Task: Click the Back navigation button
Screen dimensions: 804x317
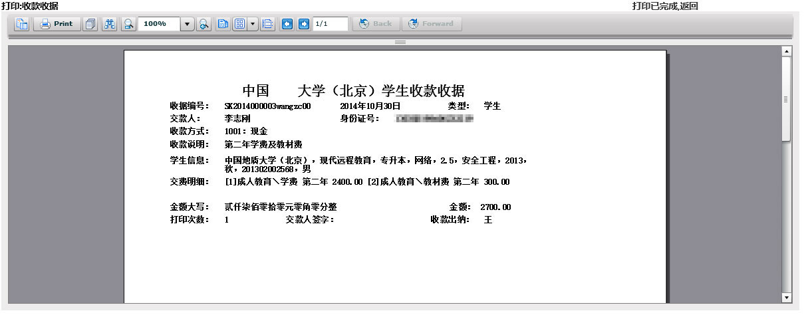Action: [375, 24]
